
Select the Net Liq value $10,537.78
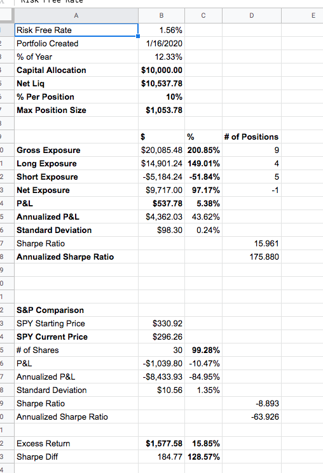coord(161,84)
